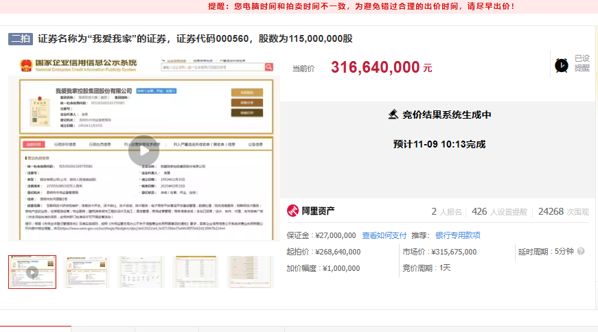Click the 加价幅度 ¥1,000,000 text
The height and width of the screenshot is (332, 598).
[323, 268]
